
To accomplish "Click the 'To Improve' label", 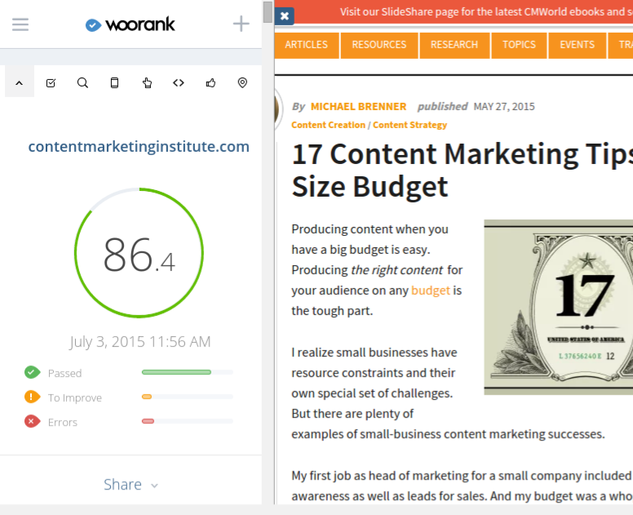I will click(x=75, y=397).
